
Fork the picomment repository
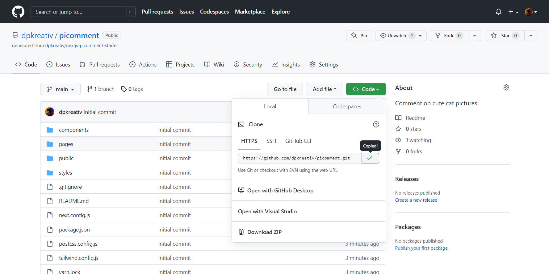(449, 35)
